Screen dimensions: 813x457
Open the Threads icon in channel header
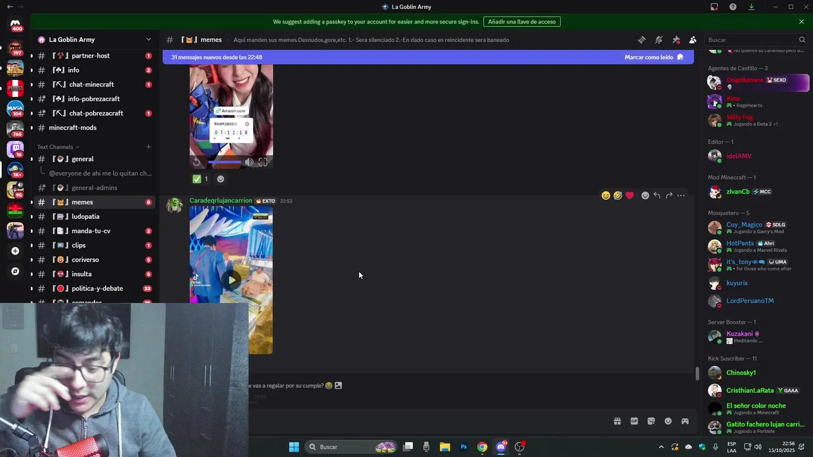pos(642,40)
